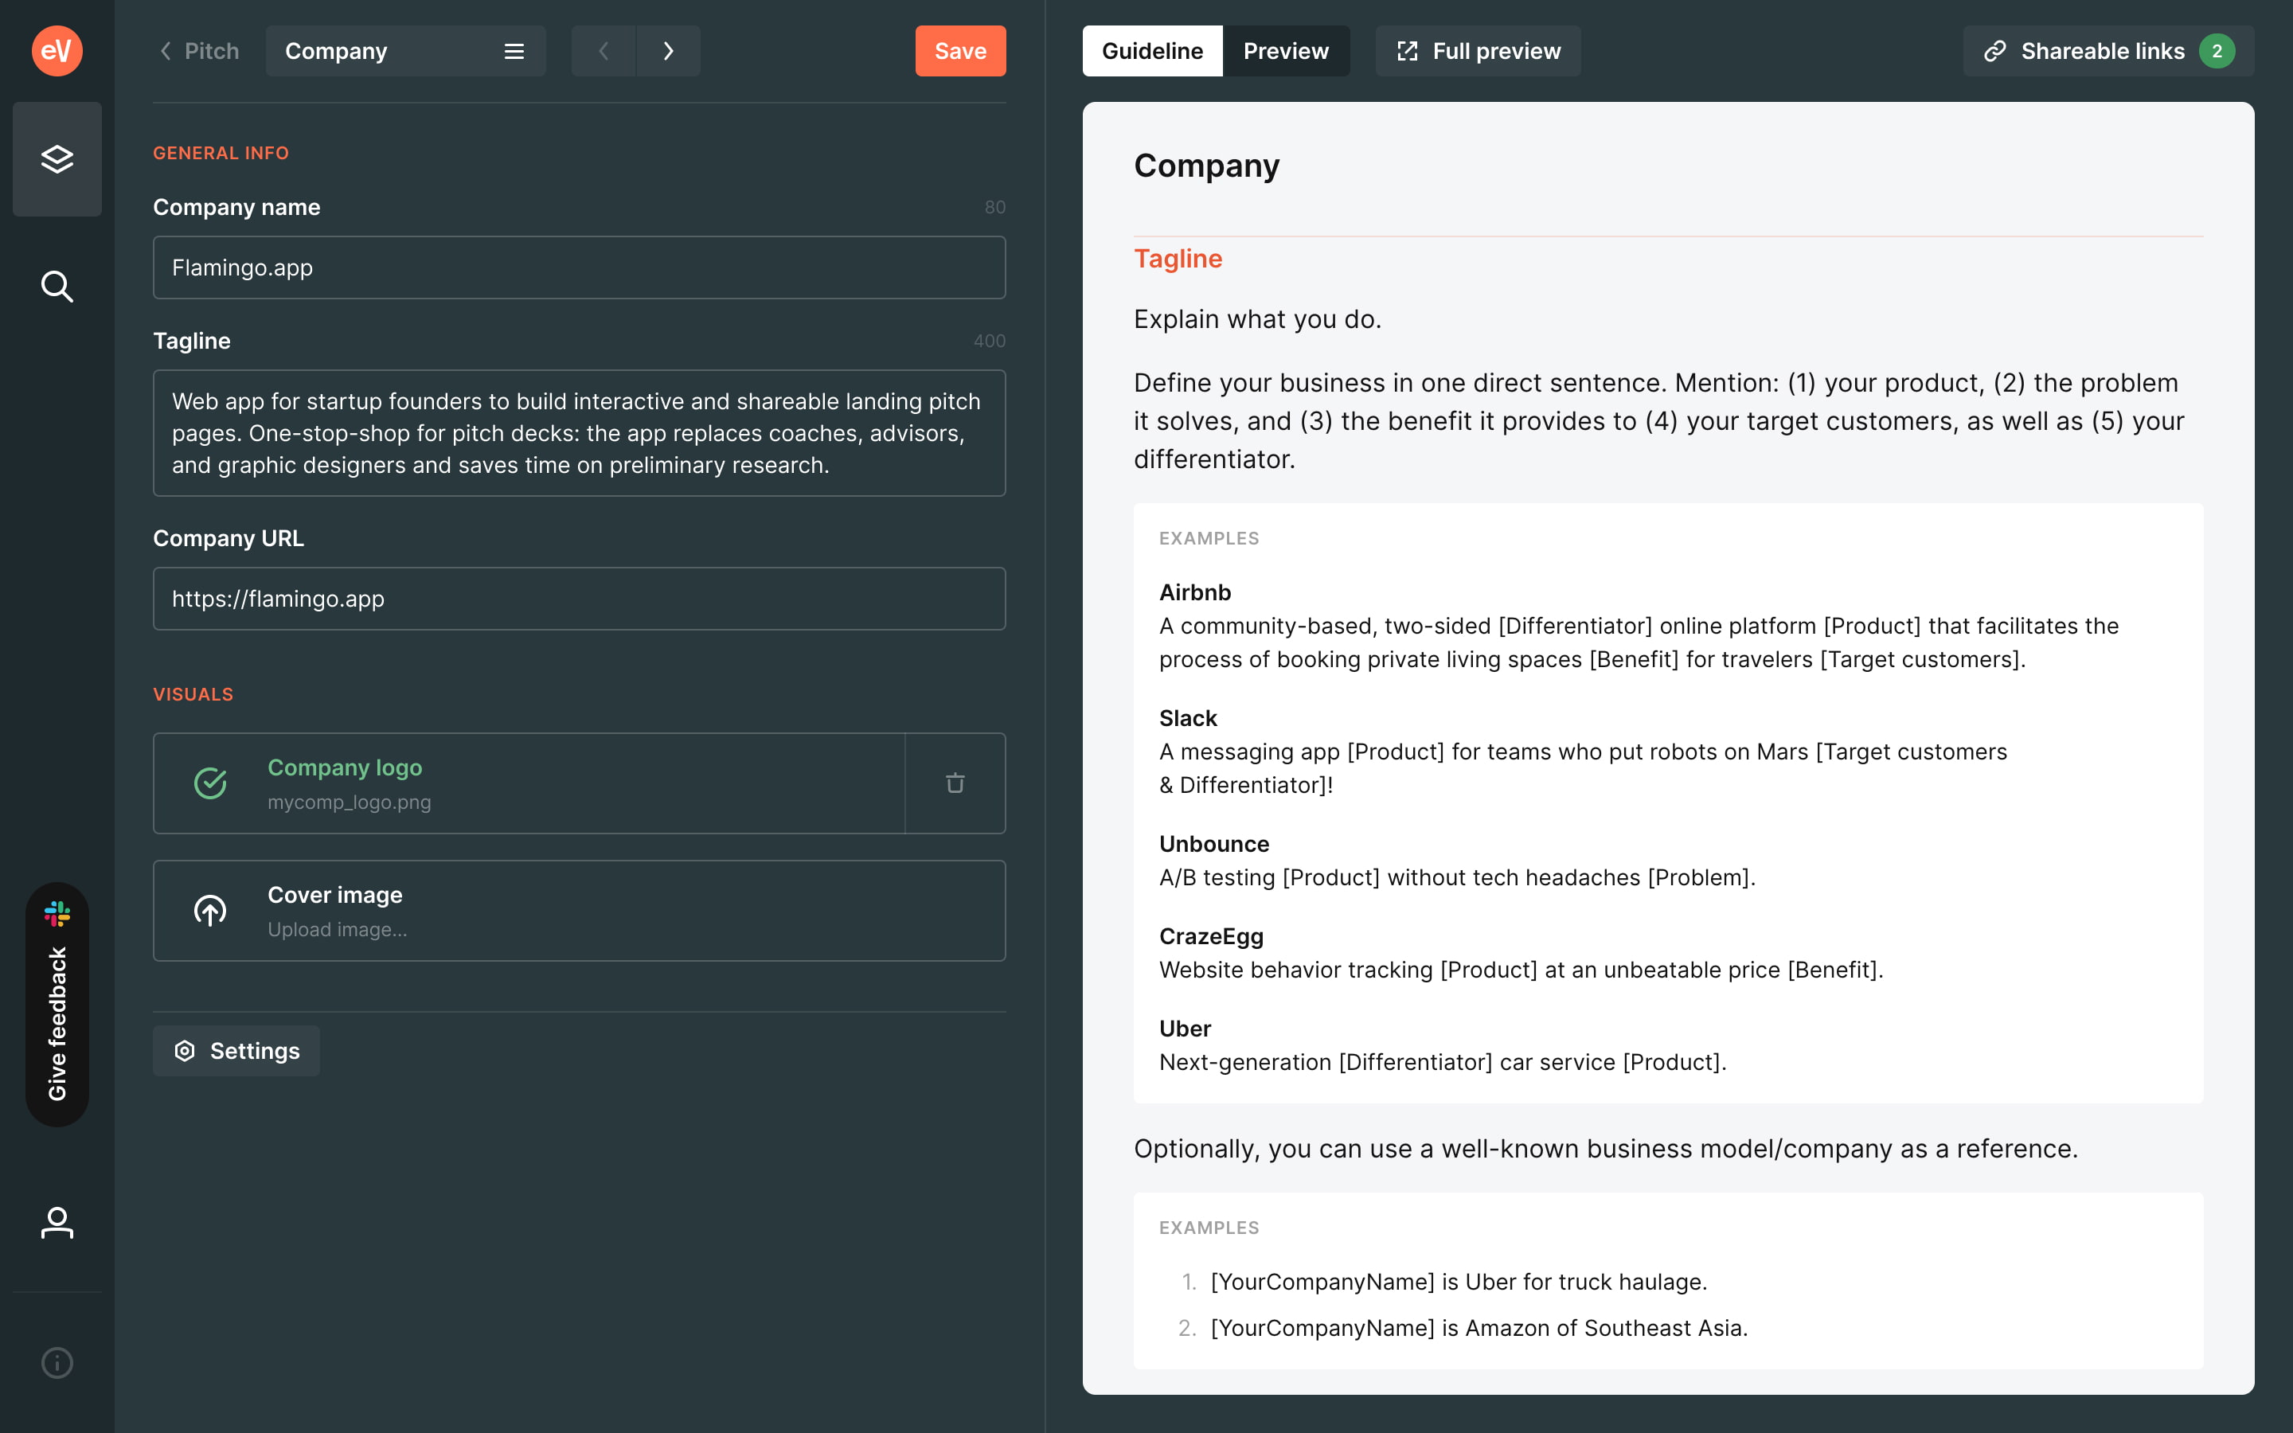Switch to the Guideline tab
This screenshot has height=1433, width=2293.
1152,51
